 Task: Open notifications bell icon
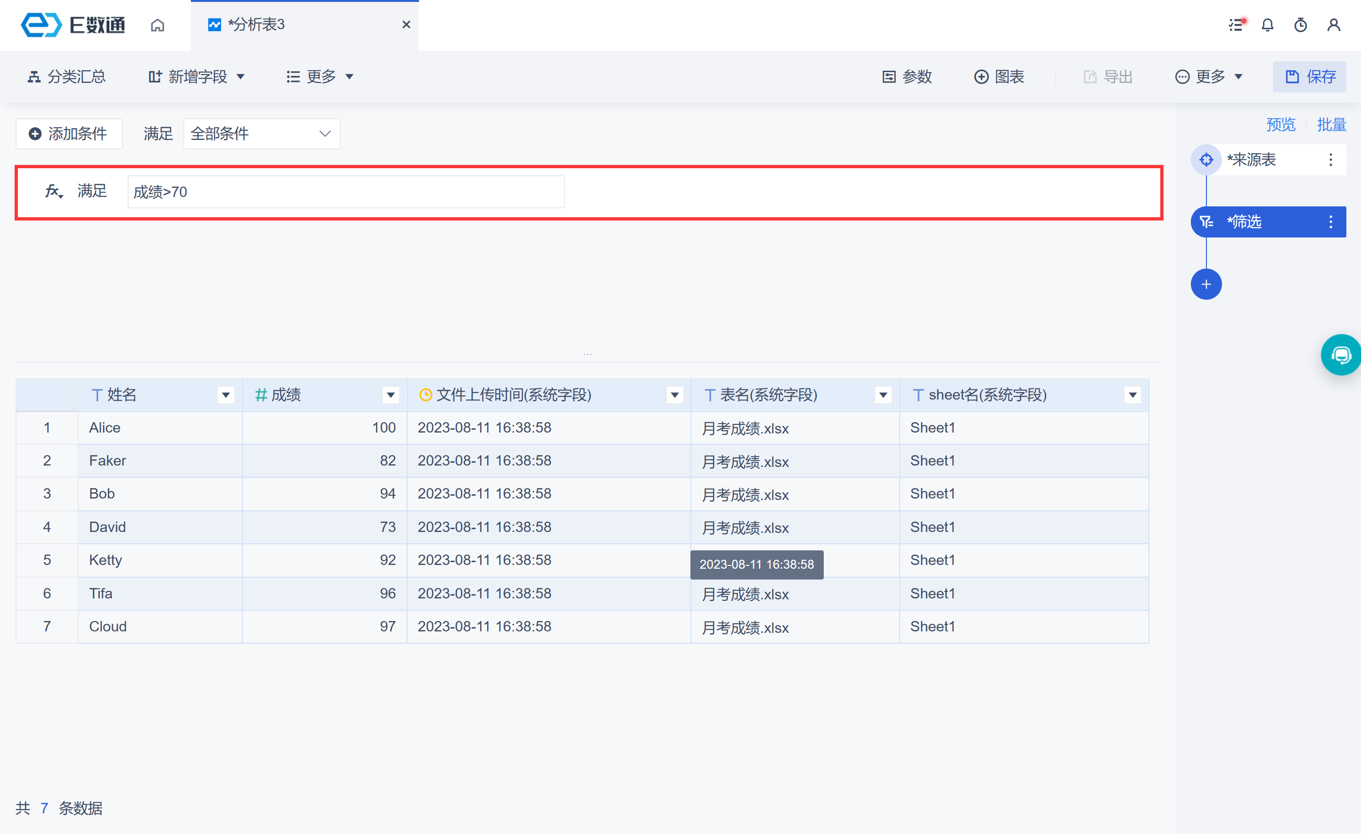1268,25
